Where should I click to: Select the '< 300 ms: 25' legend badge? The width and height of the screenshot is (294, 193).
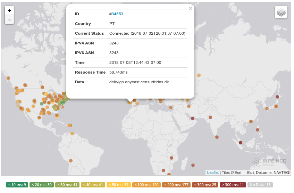point(205,185)
